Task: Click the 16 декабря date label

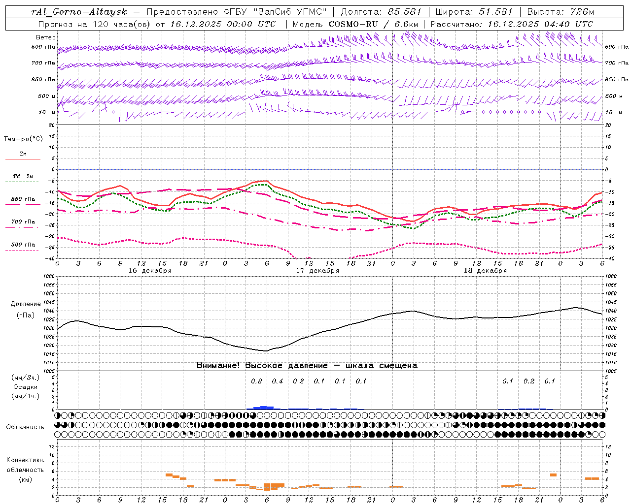Action: click(x=150, y=271)
